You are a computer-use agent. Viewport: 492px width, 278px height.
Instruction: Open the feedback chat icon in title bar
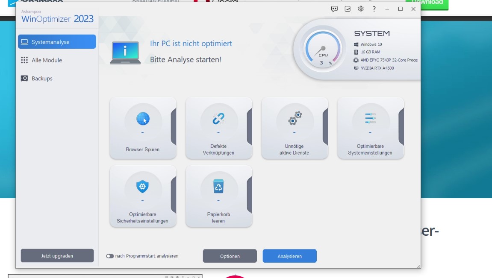pos(335,9)
